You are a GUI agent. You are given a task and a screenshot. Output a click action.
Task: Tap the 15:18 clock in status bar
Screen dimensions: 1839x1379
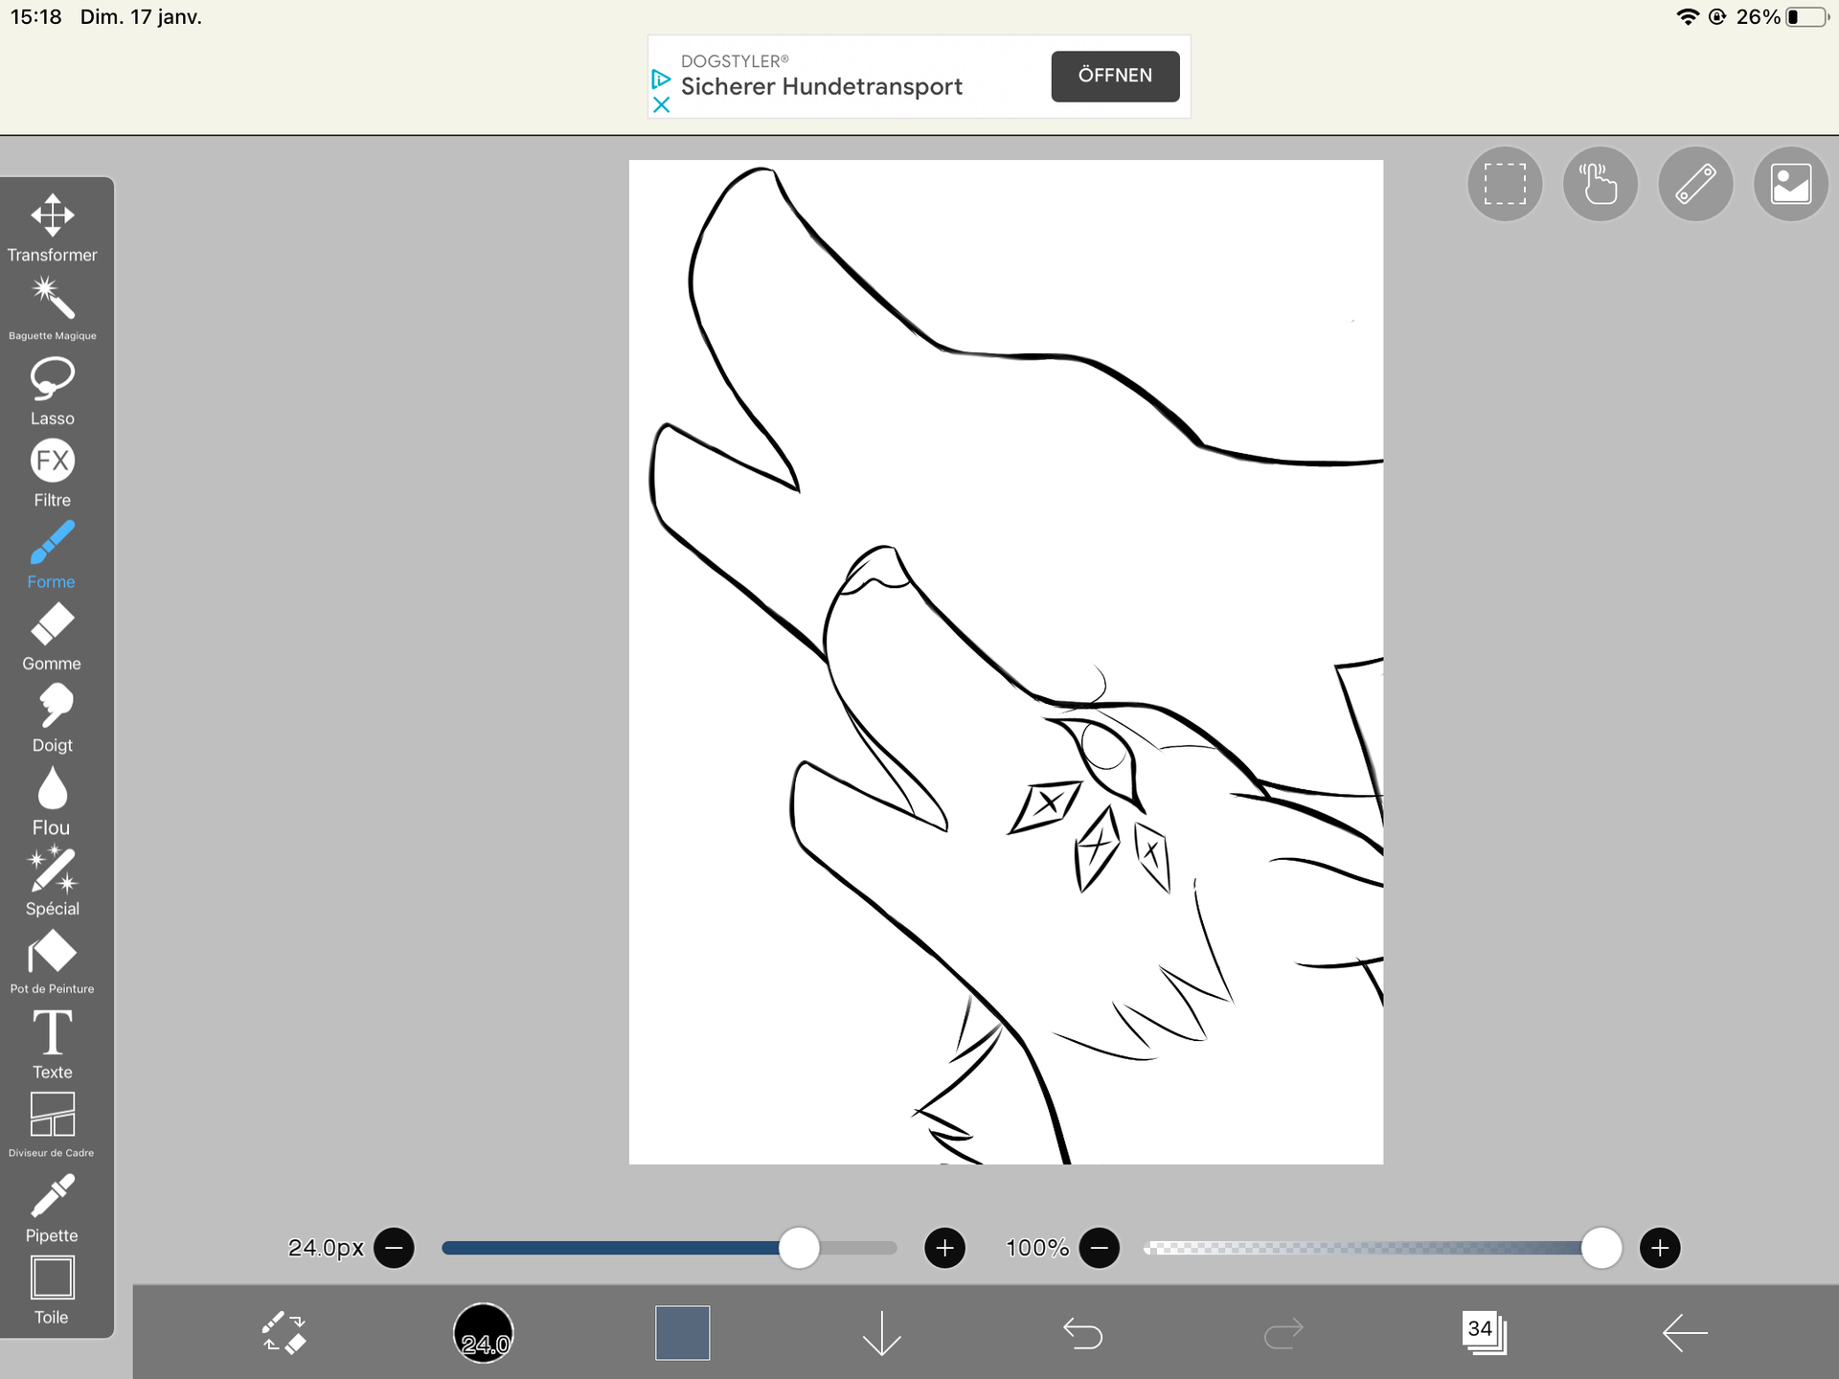click(x=36, y=17)
